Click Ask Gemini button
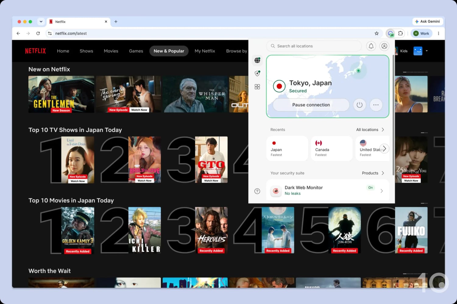The height and width of the screenshot is (304, 457). point(427,22)
